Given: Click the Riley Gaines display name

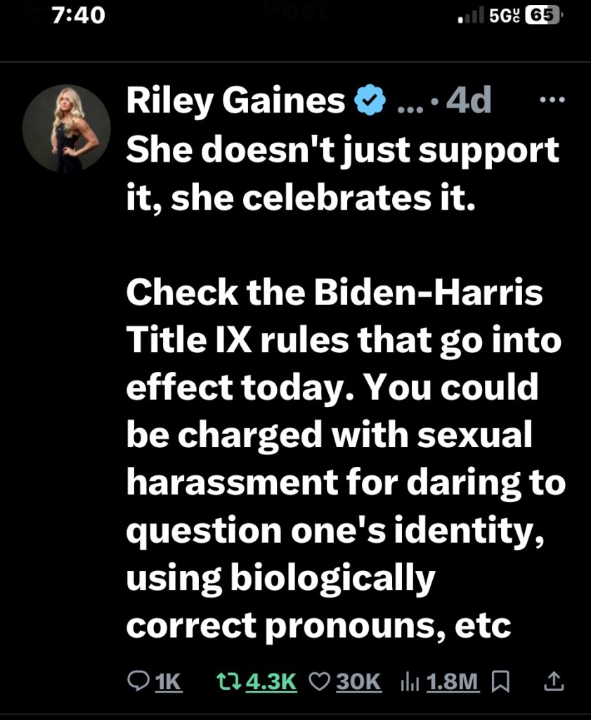Looking at the screenshot, I should 235,102.
